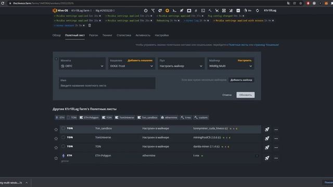
Task: Select the Полетный лист tab
Action: [75, 35]
